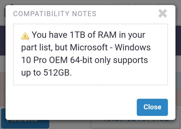
Task: Click the COMPATIBILITY NOTES heading
Action: [55, 14]
